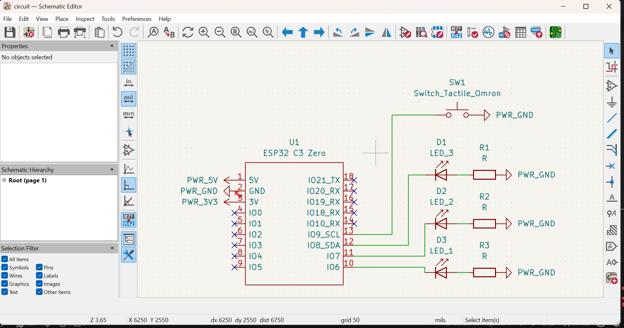Viewport: 624px width, 328px height.
Task: Open the Place menu
Action: 62,19
